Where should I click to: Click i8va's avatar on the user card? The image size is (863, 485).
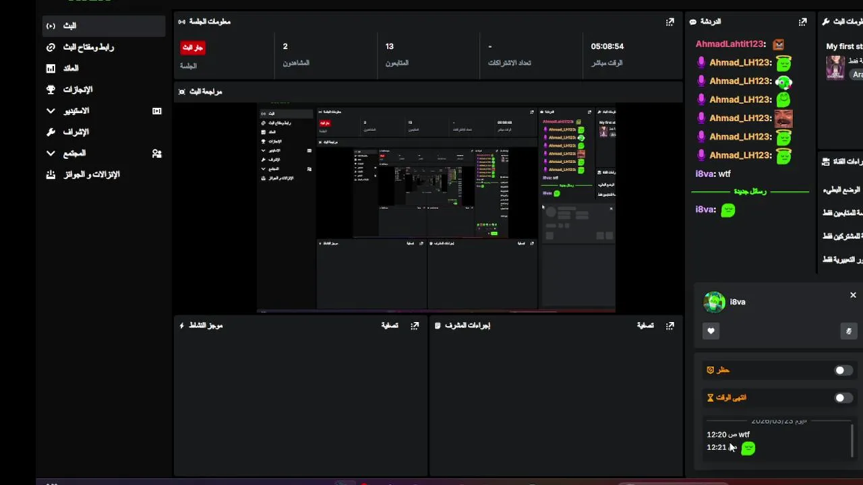click(714, 302)
